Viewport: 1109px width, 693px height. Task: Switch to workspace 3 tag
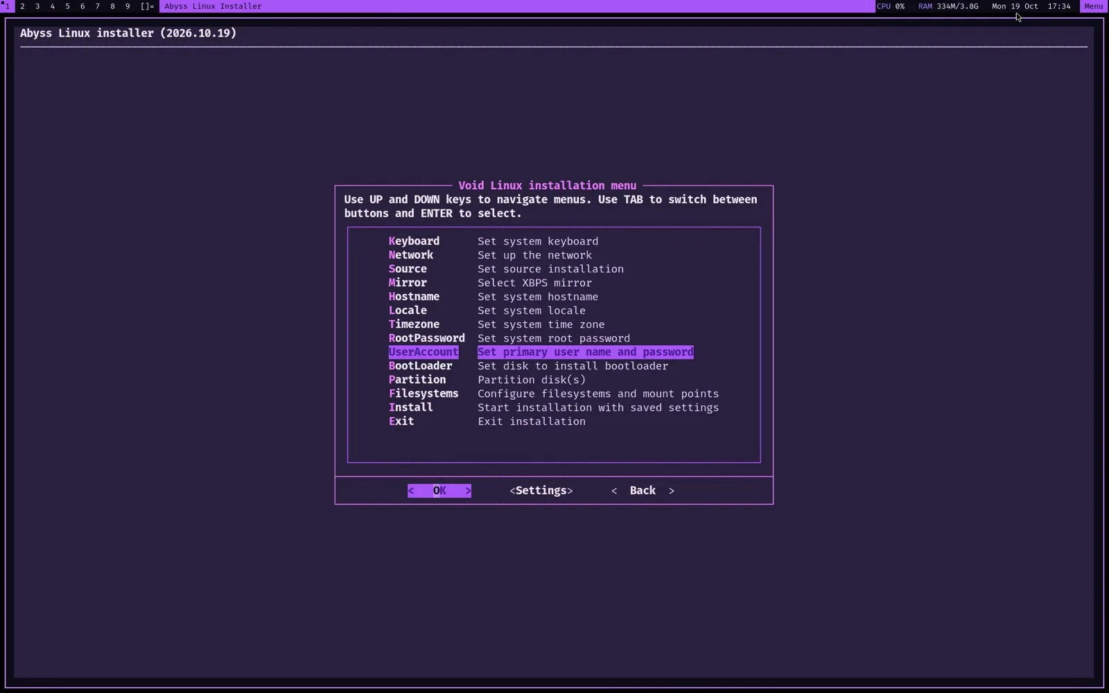37,6
